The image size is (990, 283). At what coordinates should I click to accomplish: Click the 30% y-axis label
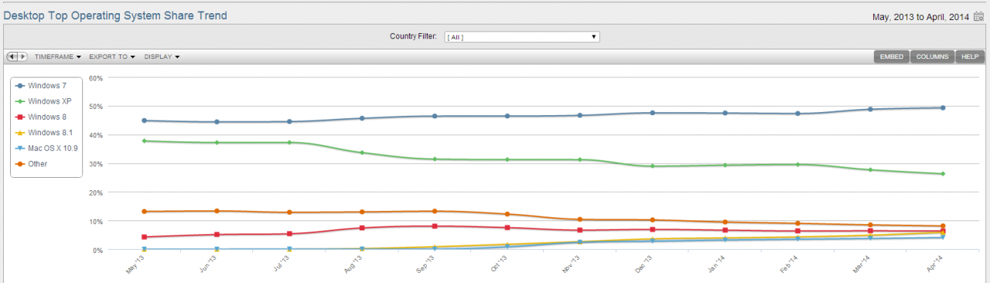click(97, 164)
